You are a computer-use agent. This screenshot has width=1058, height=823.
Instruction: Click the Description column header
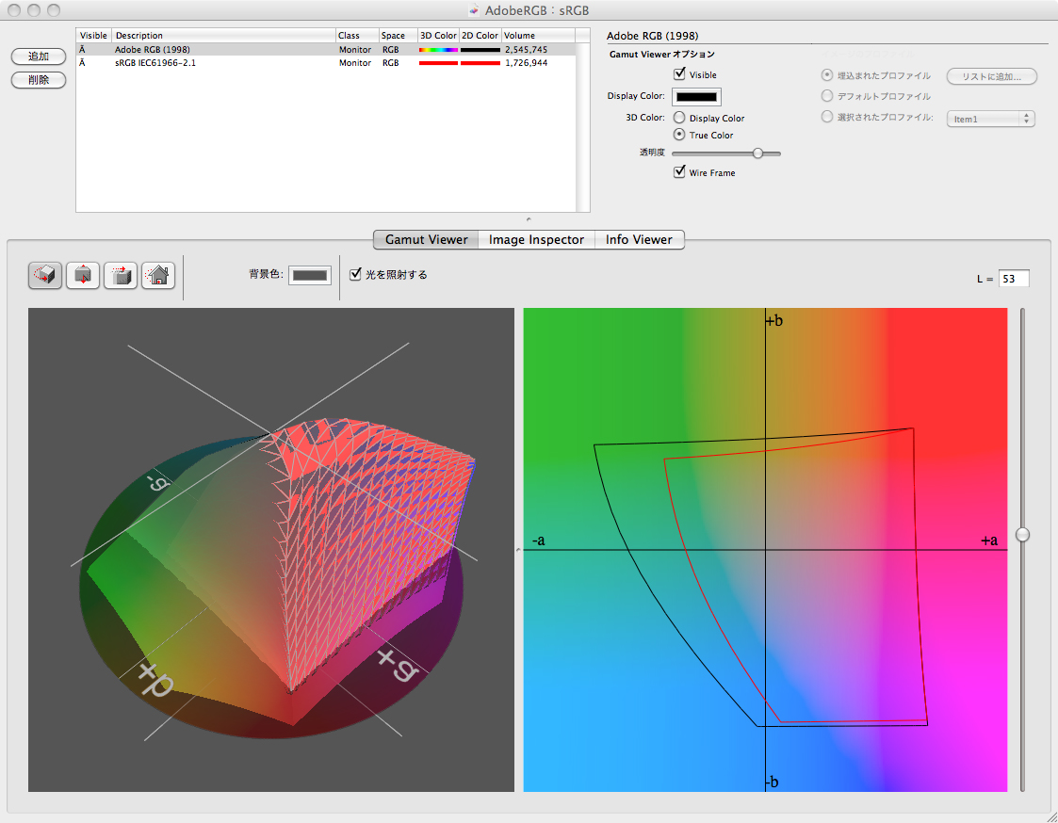(223, 35)
